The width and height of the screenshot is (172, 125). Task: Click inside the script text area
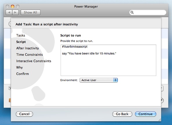coord(108,60)
